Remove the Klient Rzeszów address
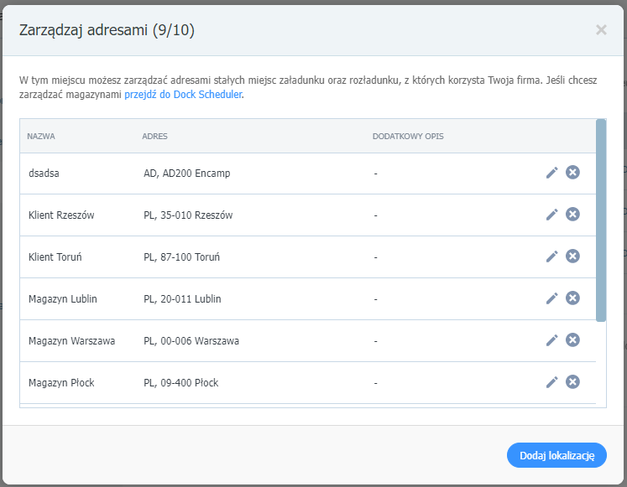 (572, 214)
